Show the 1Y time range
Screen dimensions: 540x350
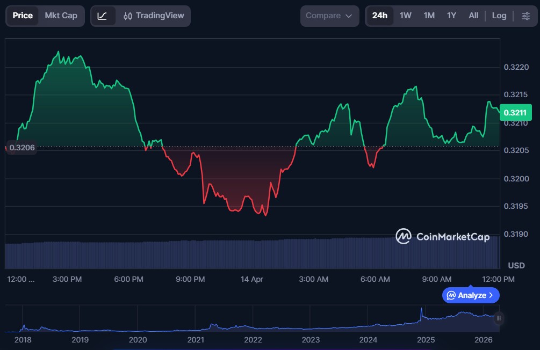[451, 16]
